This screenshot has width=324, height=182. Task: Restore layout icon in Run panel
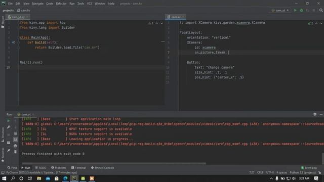point(9,143)
